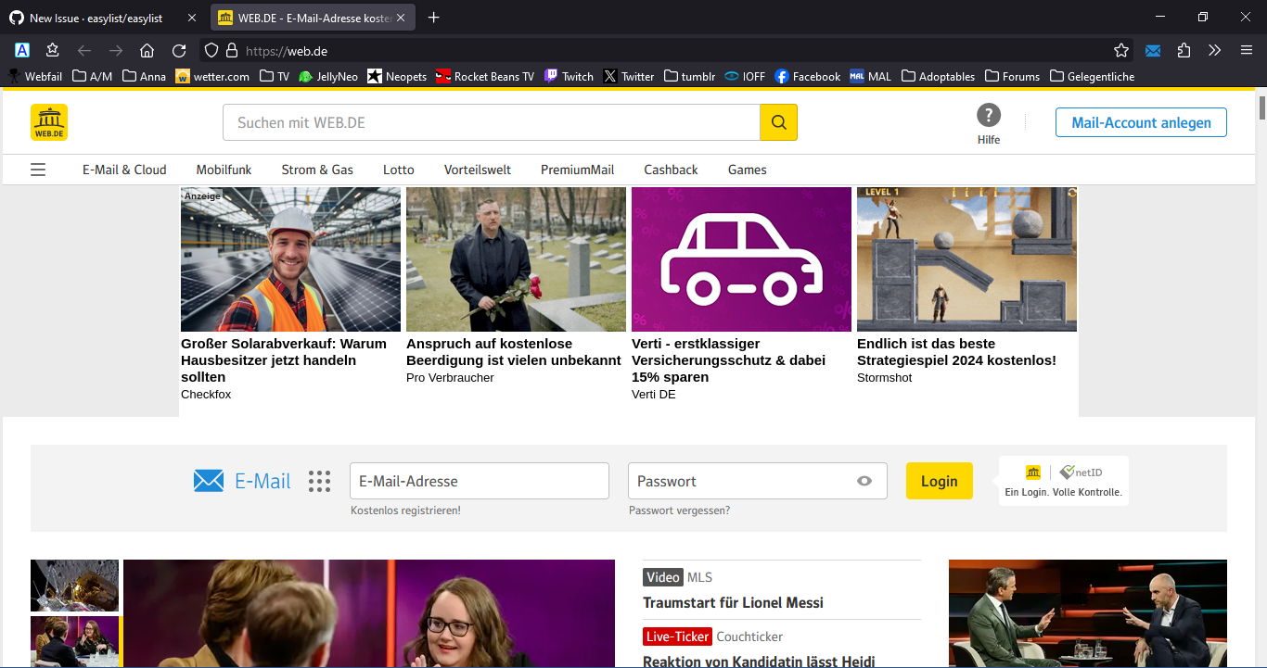This screenshot has height=668, width=1267.
Task: Click the yellow search magnifier button
Action: (778, 122)
